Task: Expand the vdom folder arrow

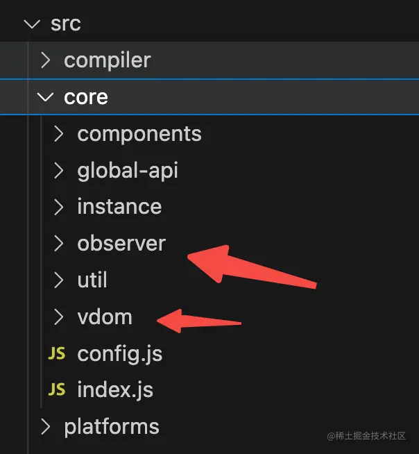Action: pyautogui.click(x=59, y=317)
